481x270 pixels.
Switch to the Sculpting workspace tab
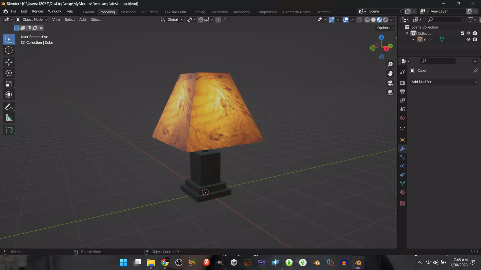[x=128, y=12]
